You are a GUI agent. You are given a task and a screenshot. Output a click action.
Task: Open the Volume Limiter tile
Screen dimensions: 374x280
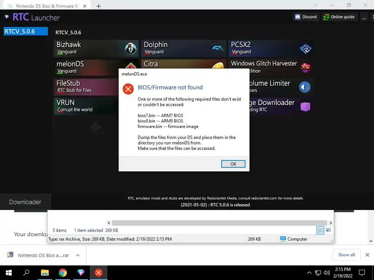coord(281,87)
